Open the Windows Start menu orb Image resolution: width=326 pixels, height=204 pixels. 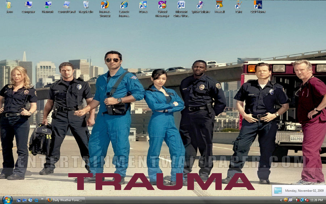(x=8, y=200)
